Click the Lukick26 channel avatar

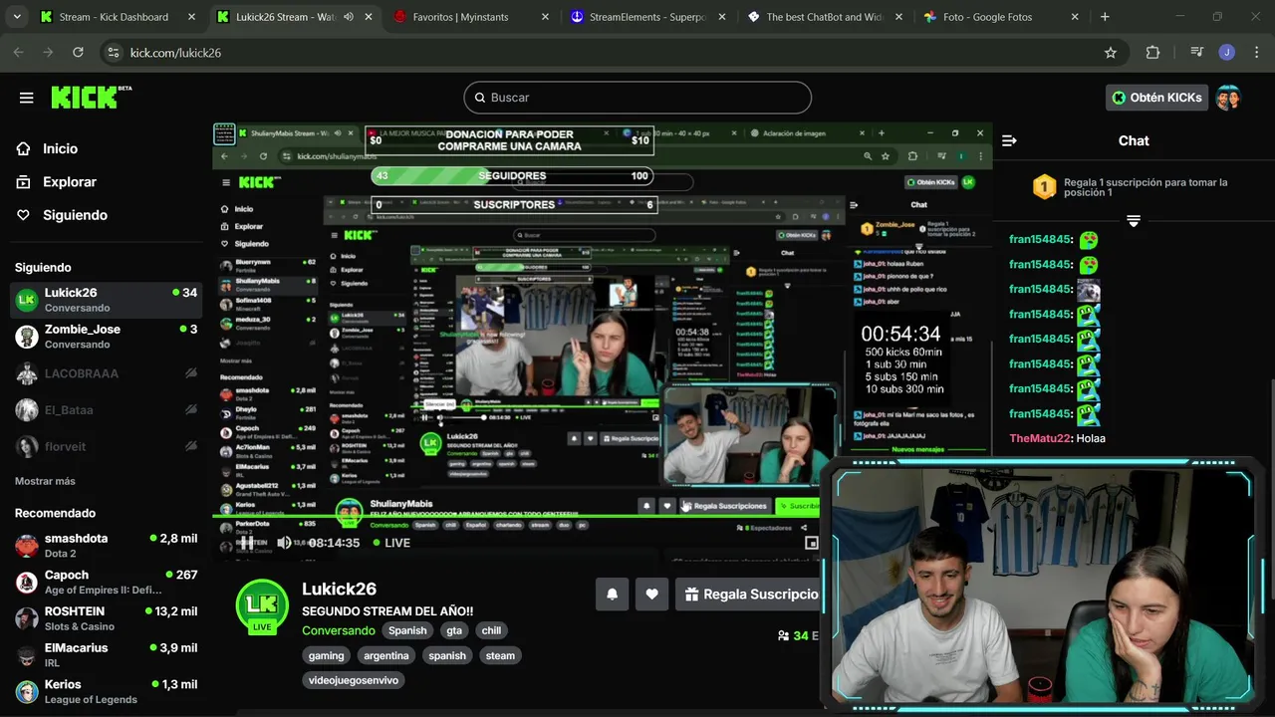point(262,606)
